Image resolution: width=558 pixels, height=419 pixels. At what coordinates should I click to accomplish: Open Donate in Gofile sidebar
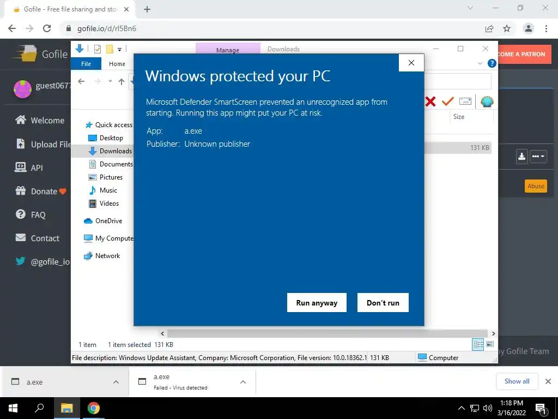click(x=41, y=191)
